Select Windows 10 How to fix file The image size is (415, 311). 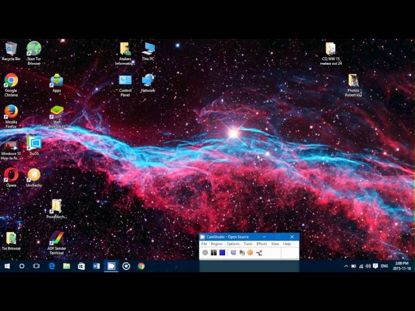(x=11, y=150)
